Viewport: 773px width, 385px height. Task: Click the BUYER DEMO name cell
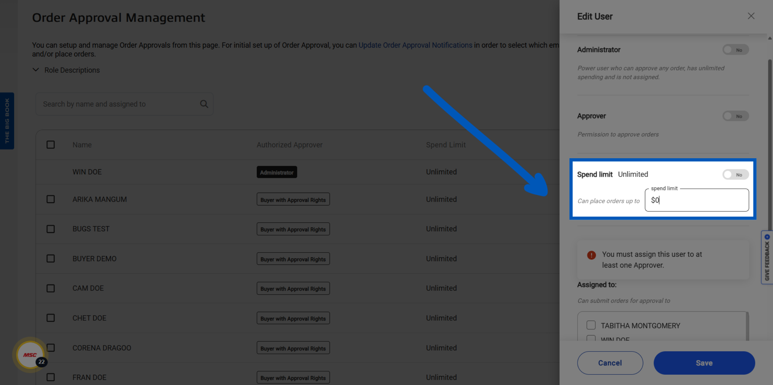pyautogui.click(x=94, y=259)
